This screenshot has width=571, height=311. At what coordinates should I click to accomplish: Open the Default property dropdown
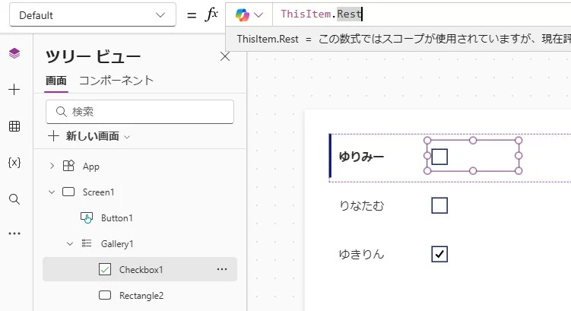(93, 15)
